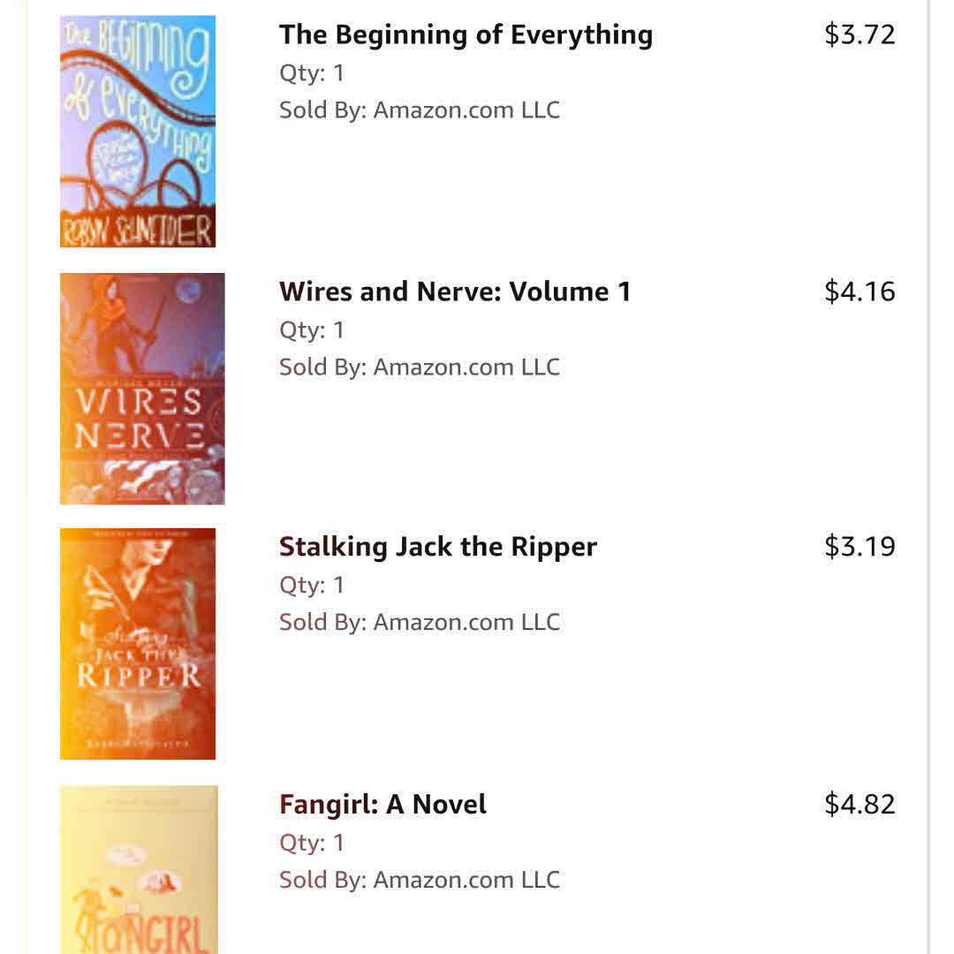The height and width of the screenshot is (954, 954).
Task: Tap the Stalking Jack the Ripper cover image
Action: [138, 644]
